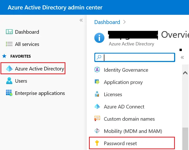Click the resource menu search field

pos(135,57)
